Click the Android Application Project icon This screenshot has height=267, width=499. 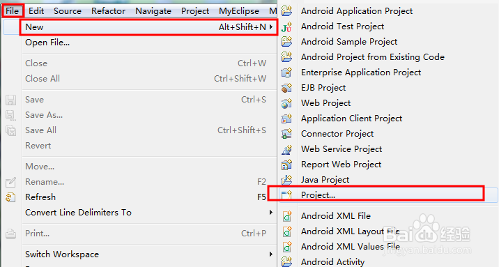pyautogui.click(x=286, y=11)
